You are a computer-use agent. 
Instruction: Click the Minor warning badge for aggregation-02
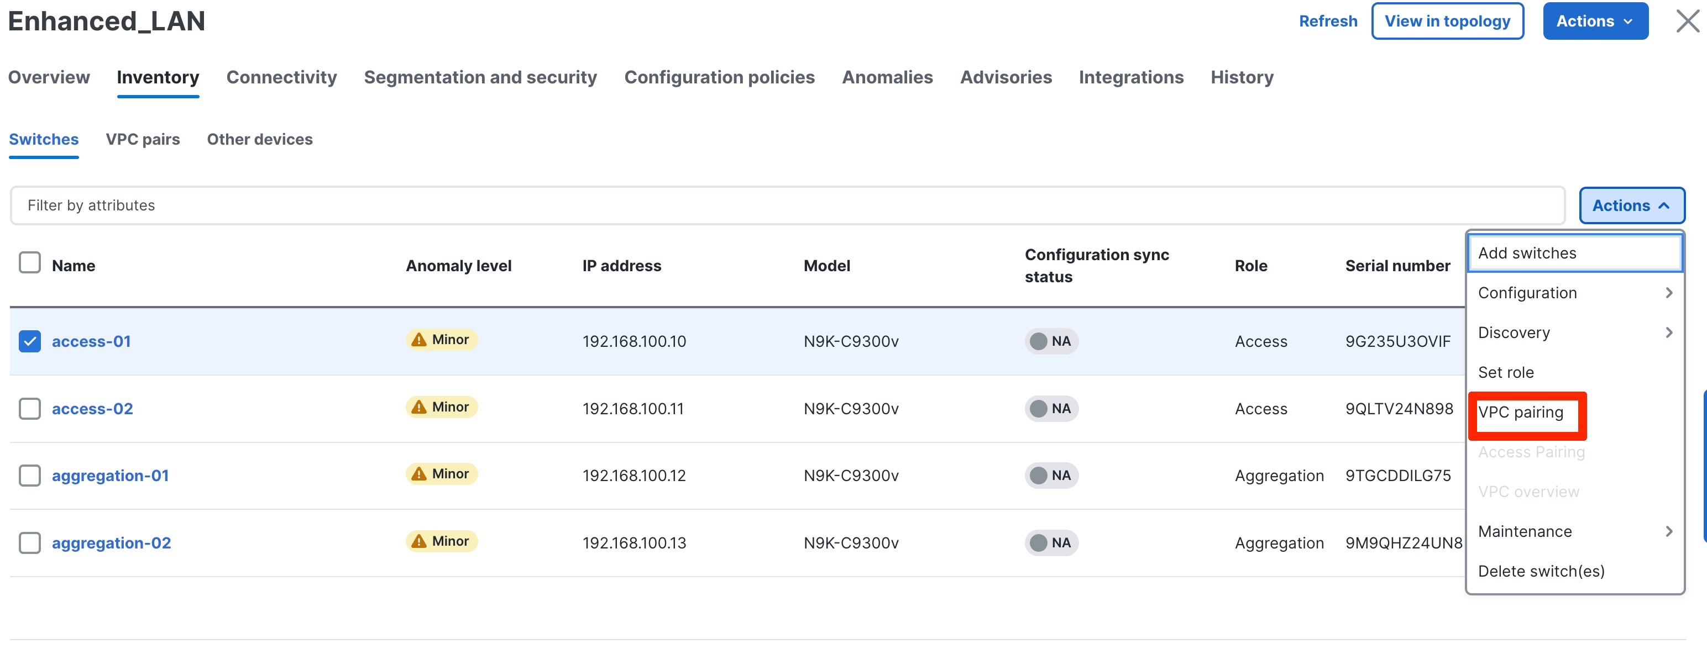(441, 541)
